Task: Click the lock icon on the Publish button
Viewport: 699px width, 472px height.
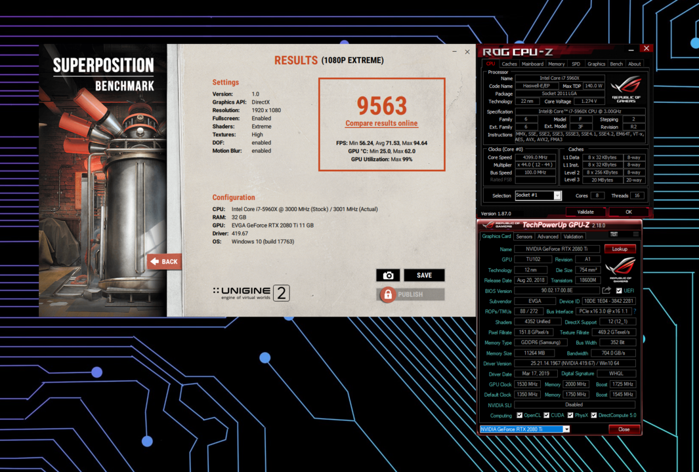Action: (x=388, y=294)
